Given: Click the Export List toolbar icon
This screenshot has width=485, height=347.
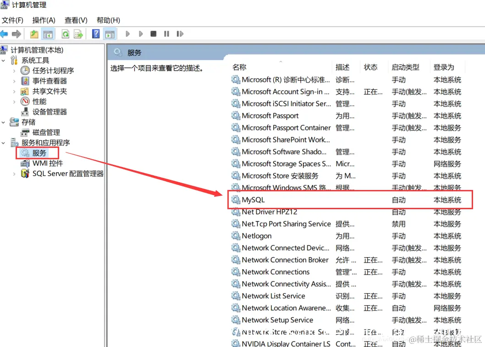Looking at the screenshot, I should (x=78, y=34).
